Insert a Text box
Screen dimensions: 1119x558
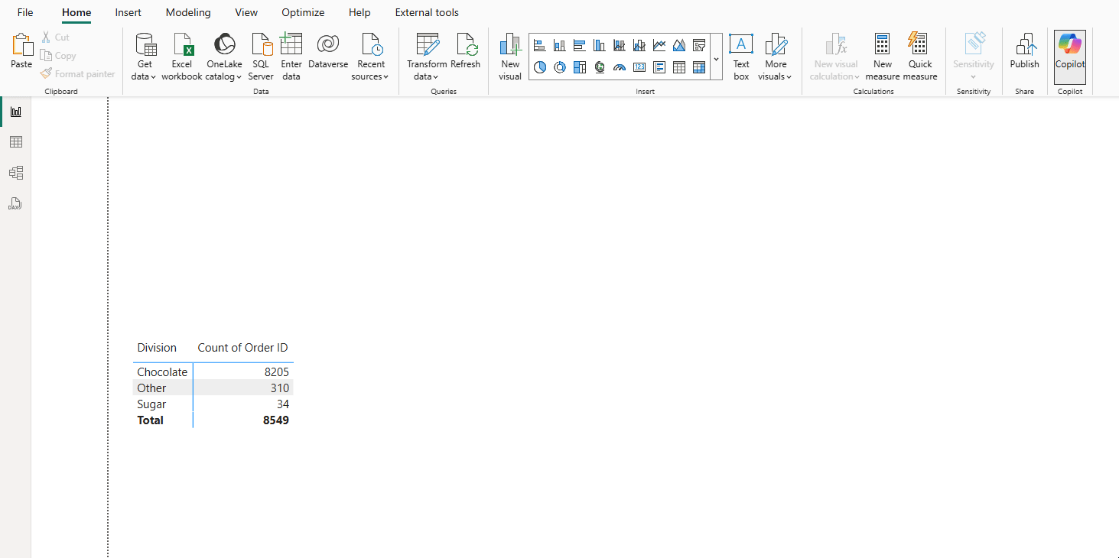click(741, 57)
